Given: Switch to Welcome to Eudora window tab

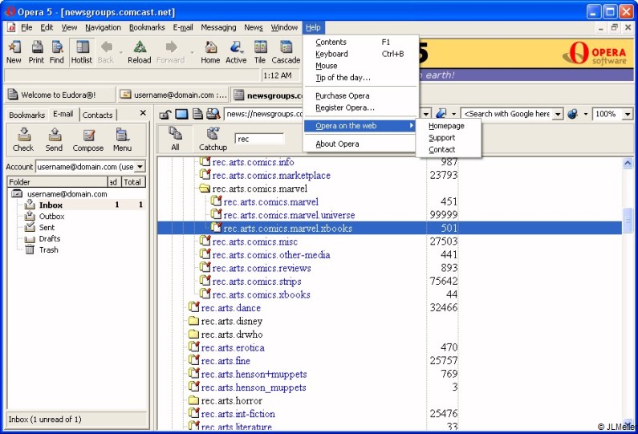Looking at the screenshot, I should [59, 95].
